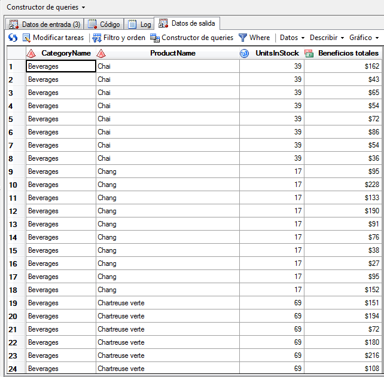Open the Constructor de queries title dropdown
Viewport: 384px width, 377px height.
coord(45,7)
